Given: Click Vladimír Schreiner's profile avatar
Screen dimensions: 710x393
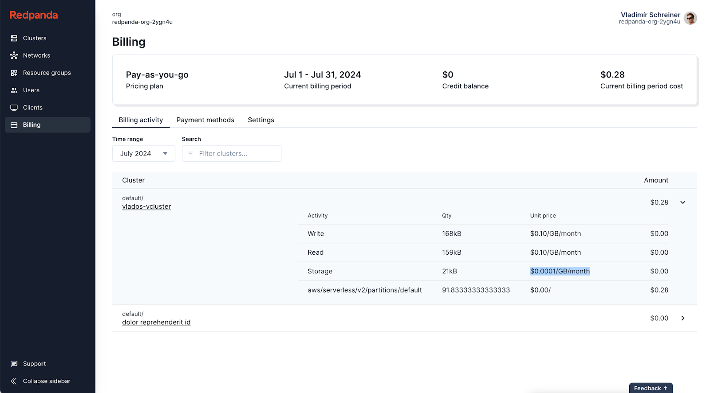Looking at the screenshot, I should click(690, 18).
